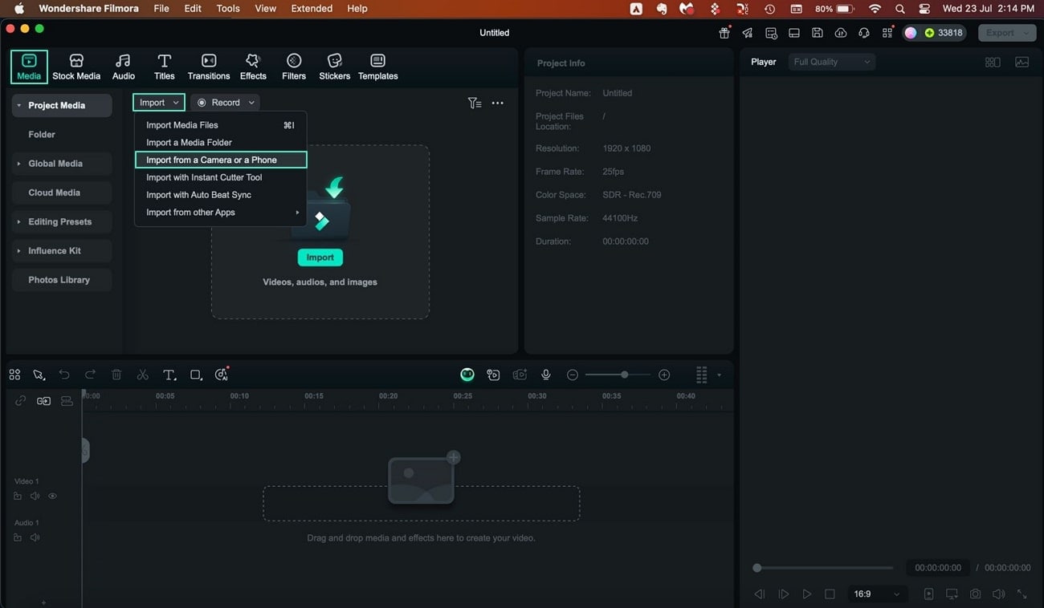The image size is (1044, 608).
Task: Adjust the timeline zoom slider
Action: [617, 375]
